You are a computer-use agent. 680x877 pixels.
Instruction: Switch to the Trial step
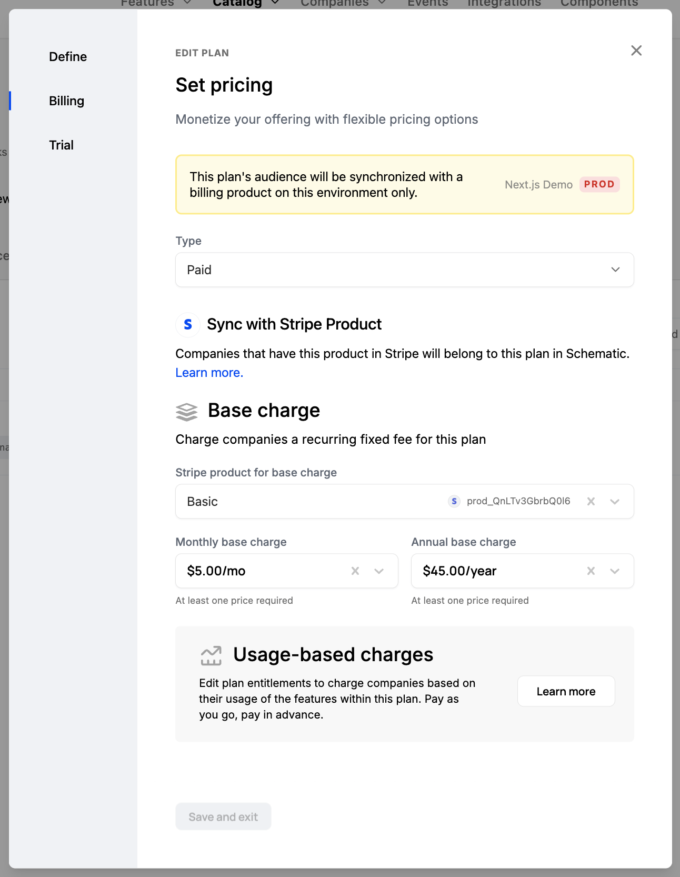[62, 145]
